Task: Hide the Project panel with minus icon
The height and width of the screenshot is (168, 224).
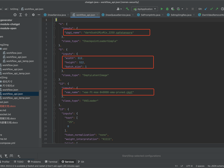Action: pos(39,15)
